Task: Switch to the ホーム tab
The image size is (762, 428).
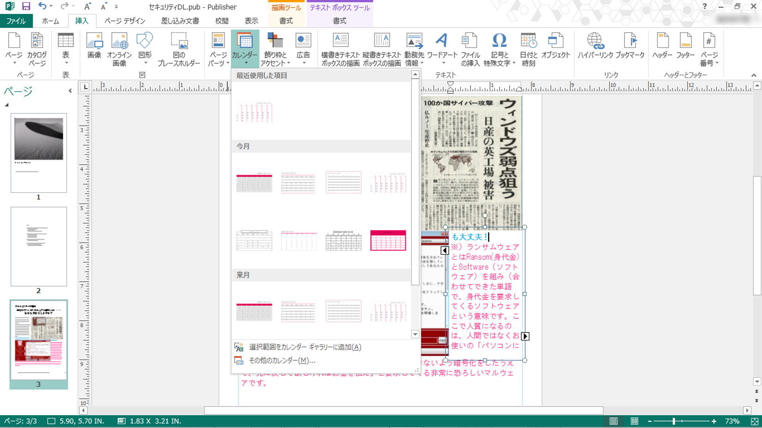Action: pyautogui.click(x=50, y=21)
